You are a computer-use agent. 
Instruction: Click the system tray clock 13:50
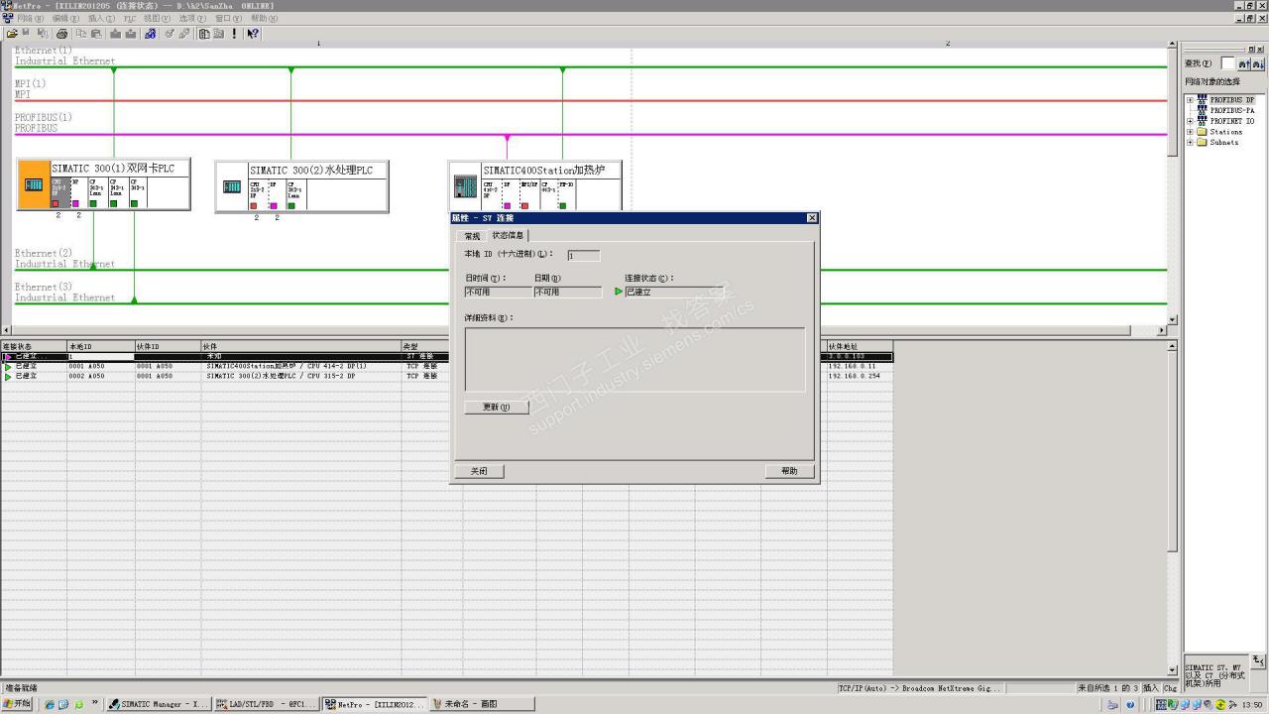click(x=1252, y=705)
